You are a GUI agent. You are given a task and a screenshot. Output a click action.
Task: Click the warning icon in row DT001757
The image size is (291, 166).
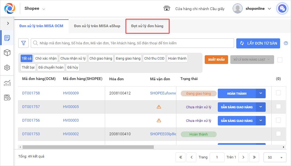click(159, 107)
